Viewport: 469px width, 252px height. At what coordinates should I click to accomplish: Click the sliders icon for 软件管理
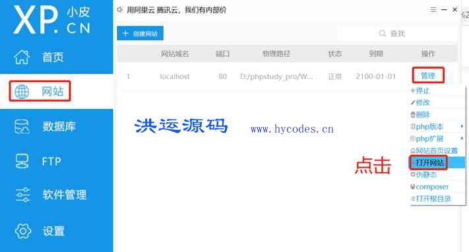pos(22,195)
